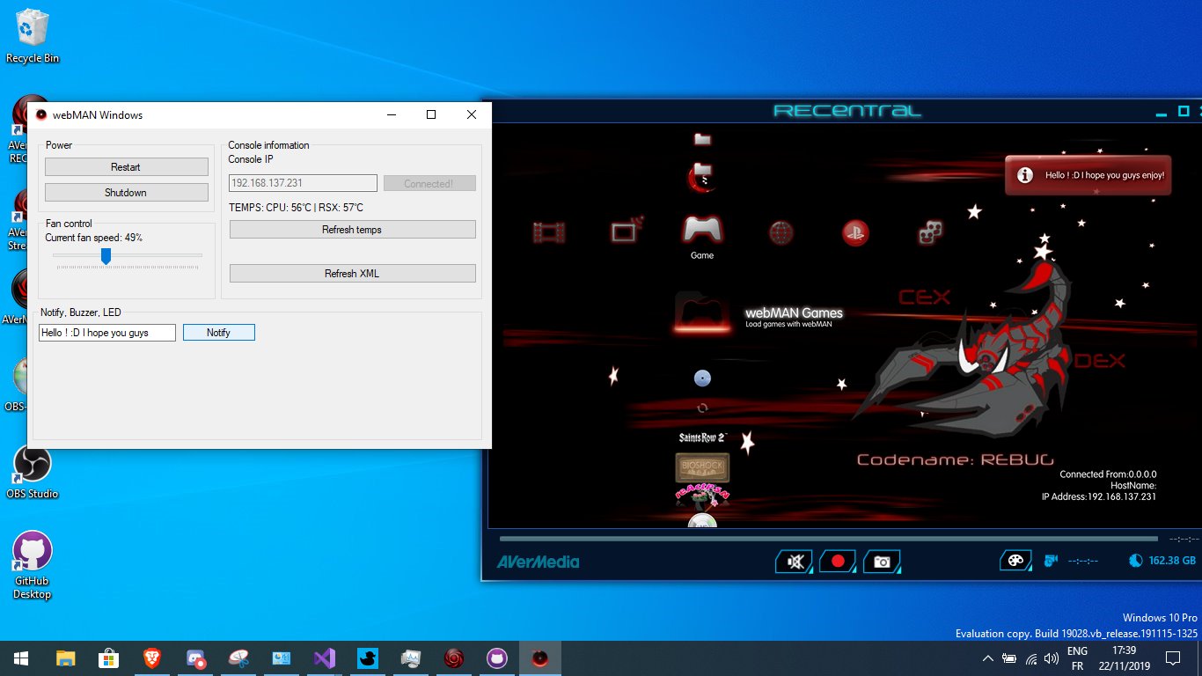1202x676 pixels.
Task: Click the greyed Connected! button
Action: (429, 183)
